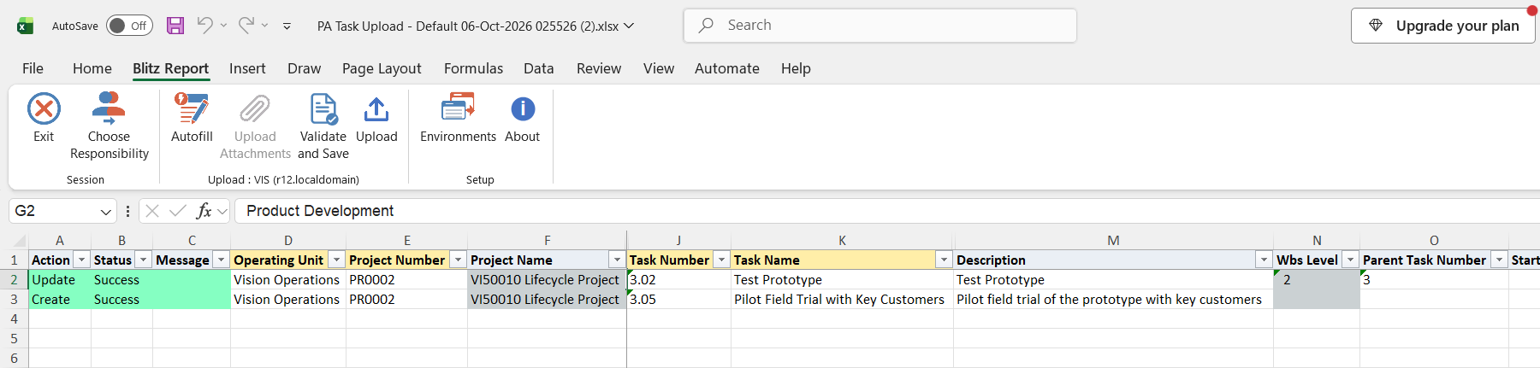Switch to the Insert tab

tap(247, 68)
